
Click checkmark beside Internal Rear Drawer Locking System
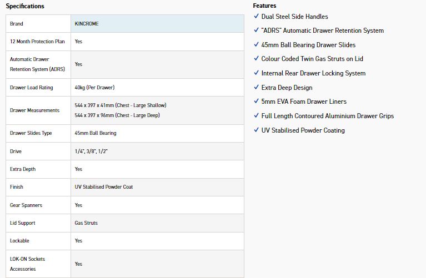click(x=256, y=73)
